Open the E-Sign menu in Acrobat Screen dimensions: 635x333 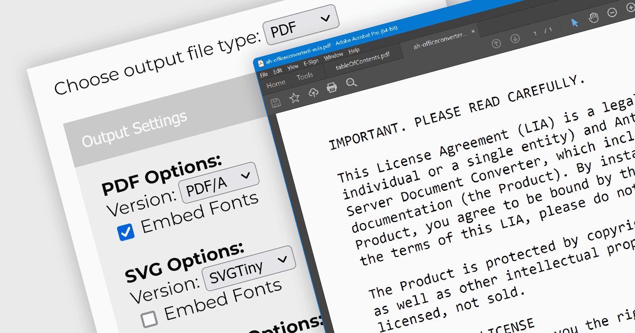tap(311, 62)
